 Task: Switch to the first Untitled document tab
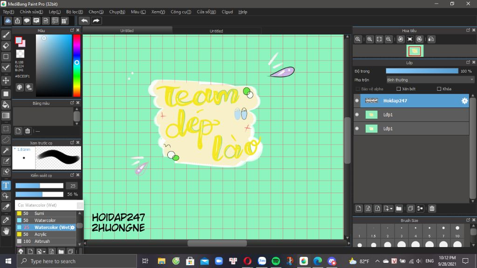[127, 31]
